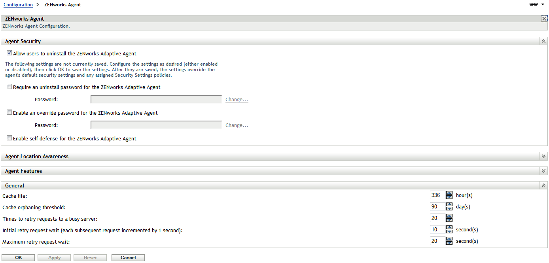The image size is (549, 263).
Task: Increase Cache life hours with up arrow
Action: coord(449,193)
